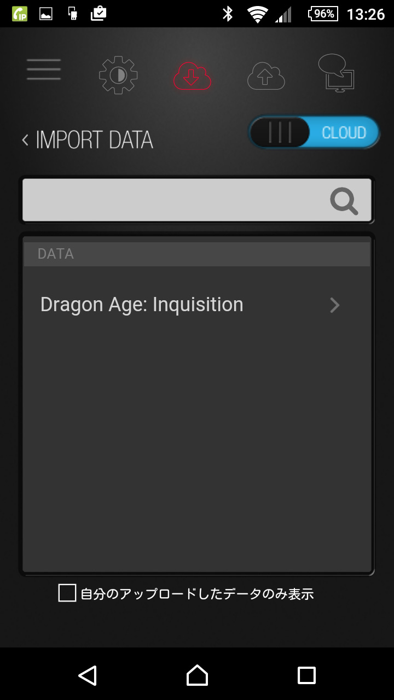Screen dimensions: 394x700
Task: Go back using the IMPORT DATA arrow
Action: [x=25, y=140]
